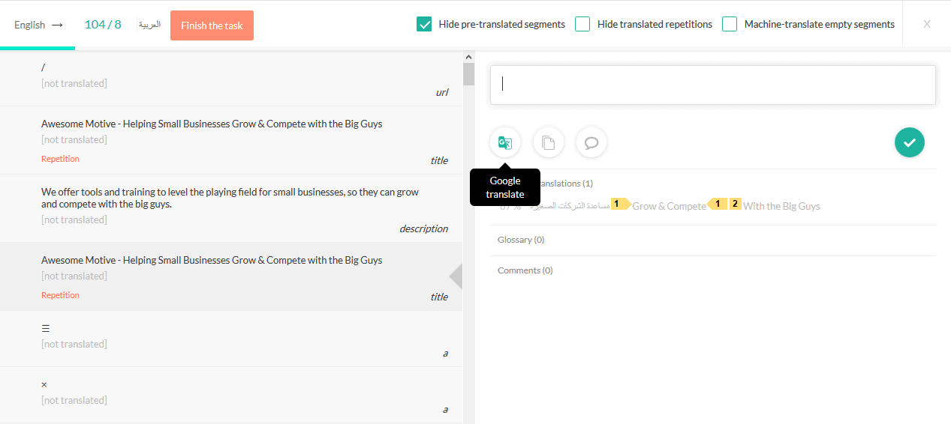
Task: Select the × segment row
Action: (x=231, y=395)
